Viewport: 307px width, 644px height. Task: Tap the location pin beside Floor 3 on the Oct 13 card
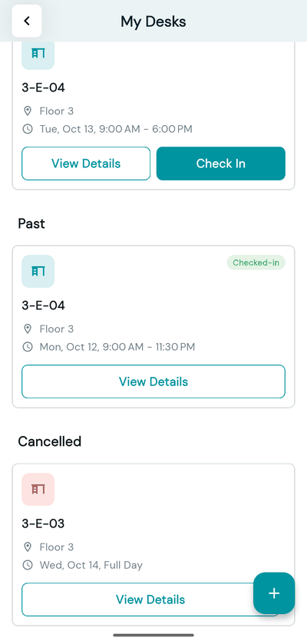(28, 111)
